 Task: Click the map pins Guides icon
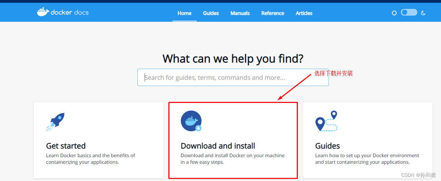(326, 121)
